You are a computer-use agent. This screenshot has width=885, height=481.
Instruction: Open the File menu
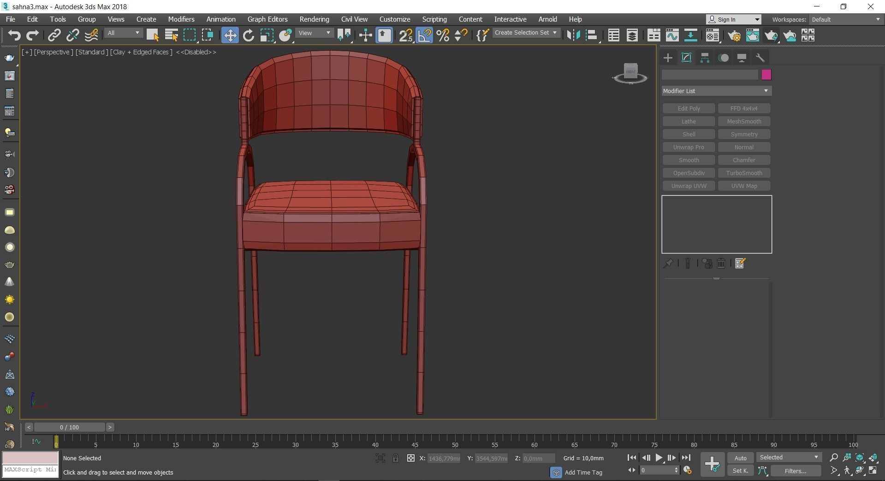pos(10,19)
